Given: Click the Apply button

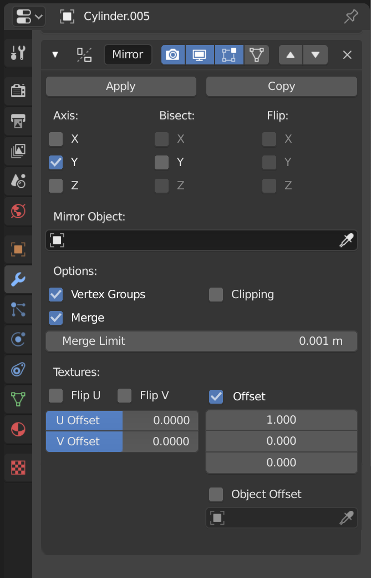Looking at the screenshot, I should click(x=121, y=86).
